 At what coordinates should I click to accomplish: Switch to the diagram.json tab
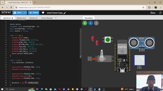[21, 18]
